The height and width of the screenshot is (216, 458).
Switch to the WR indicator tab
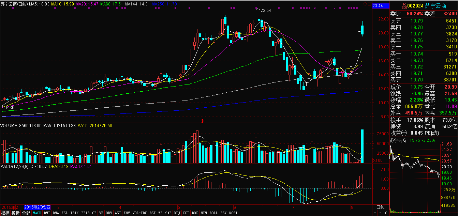160,213
